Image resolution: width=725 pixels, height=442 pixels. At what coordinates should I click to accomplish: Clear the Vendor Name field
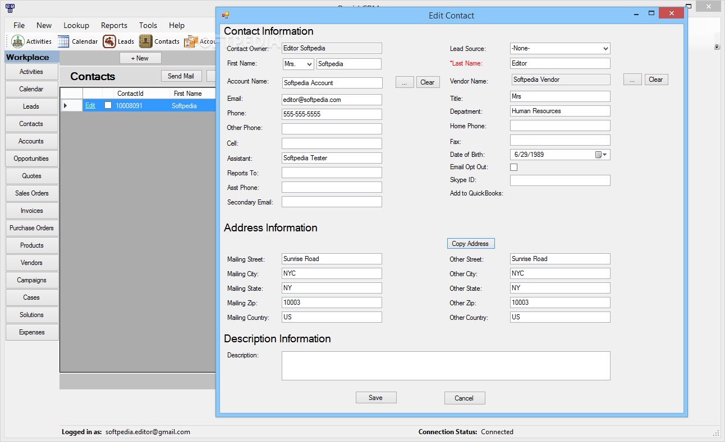(x=656, y=80)
